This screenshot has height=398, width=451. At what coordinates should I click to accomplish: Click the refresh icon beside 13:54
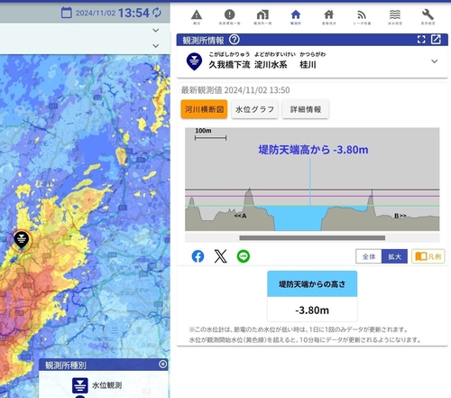[x=157, y=13]
